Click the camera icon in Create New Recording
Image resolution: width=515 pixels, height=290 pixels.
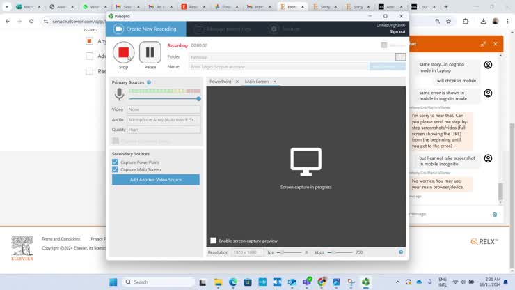[118, 29]
